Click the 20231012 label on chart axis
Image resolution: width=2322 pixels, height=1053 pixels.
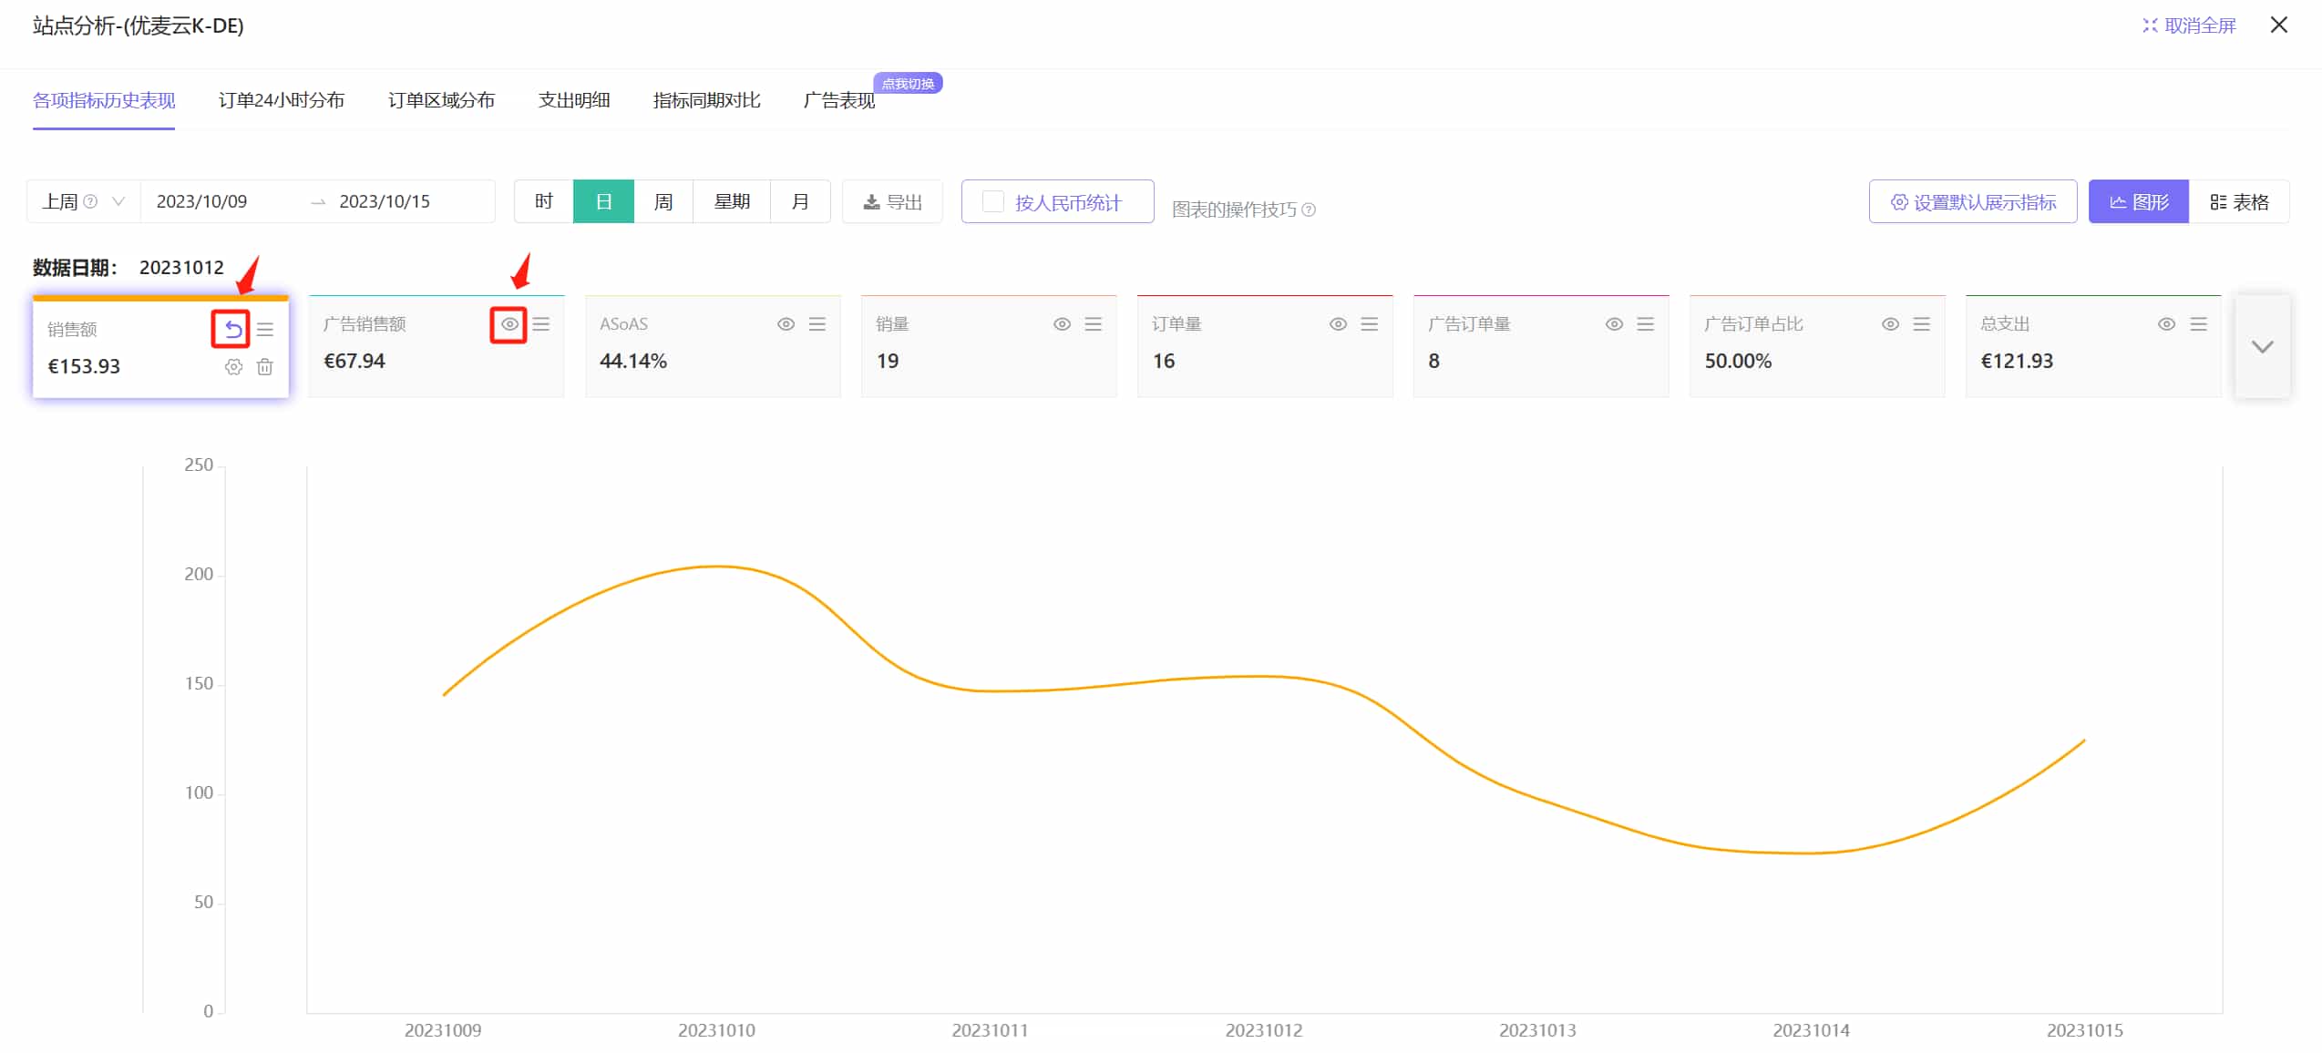[1263, 1030]
